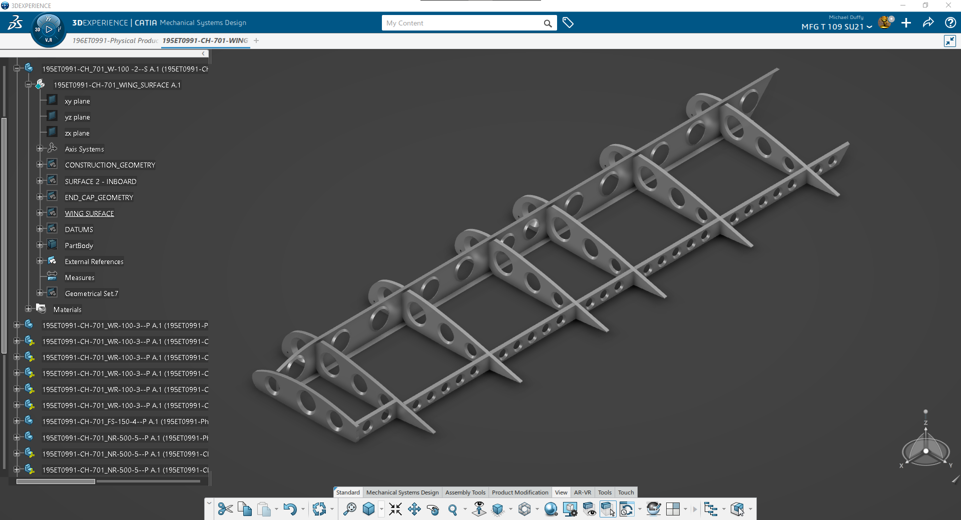Click the multi-view layout grid icon
961x520 pixels.
tap(673, 509)
